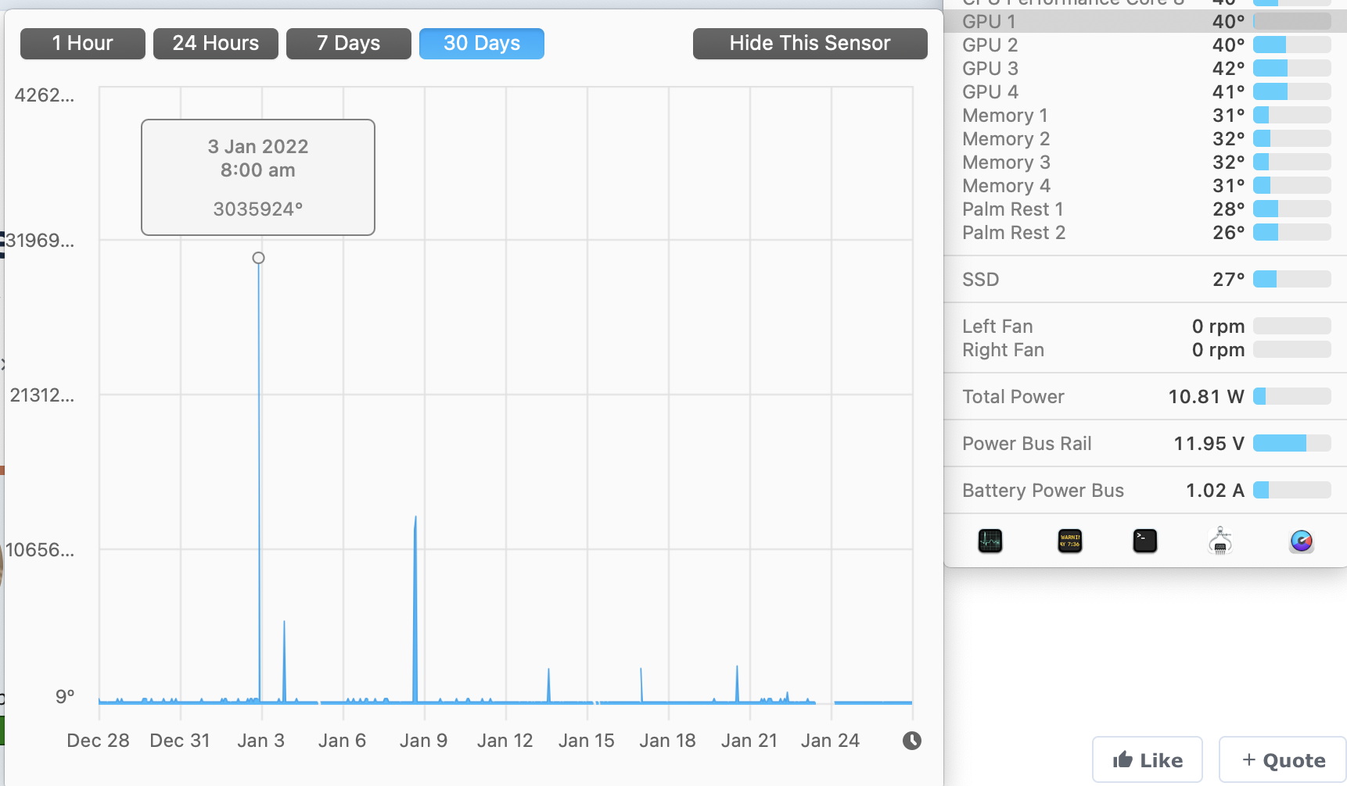The height and width of the screenshot is (786, 1347).
Task: Click the SSD temperature level bar
Action: 1292,279
